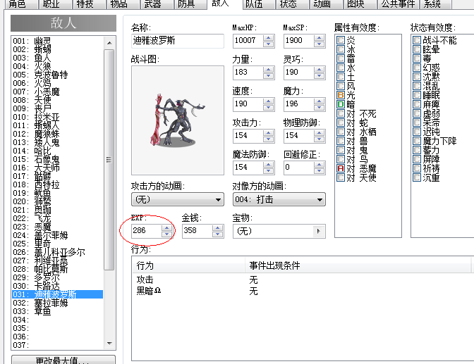
Task: Toggle 炎 element efficiency box
Action: (341, 40)
